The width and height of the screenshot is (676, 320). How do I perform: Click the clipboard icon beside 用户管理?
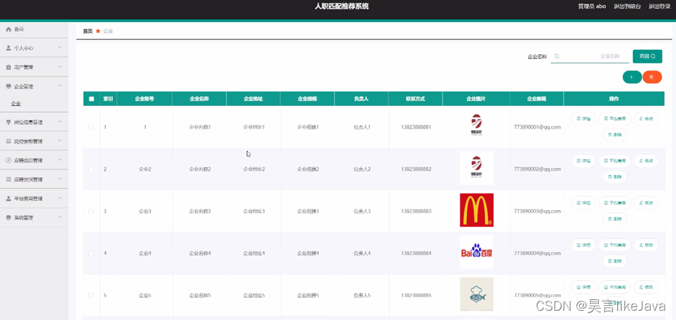(x=8, y=68)
